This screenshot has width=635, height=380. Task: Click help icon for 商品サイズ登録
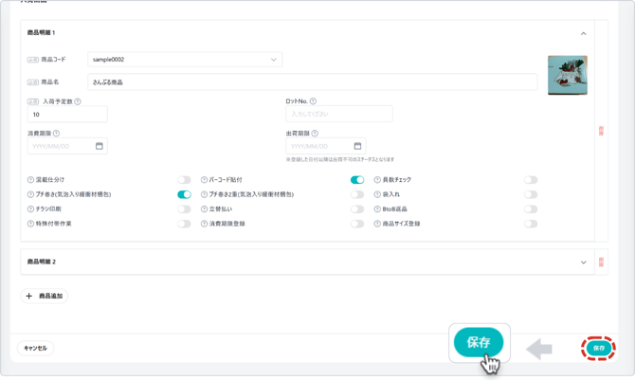pos(377,224)
